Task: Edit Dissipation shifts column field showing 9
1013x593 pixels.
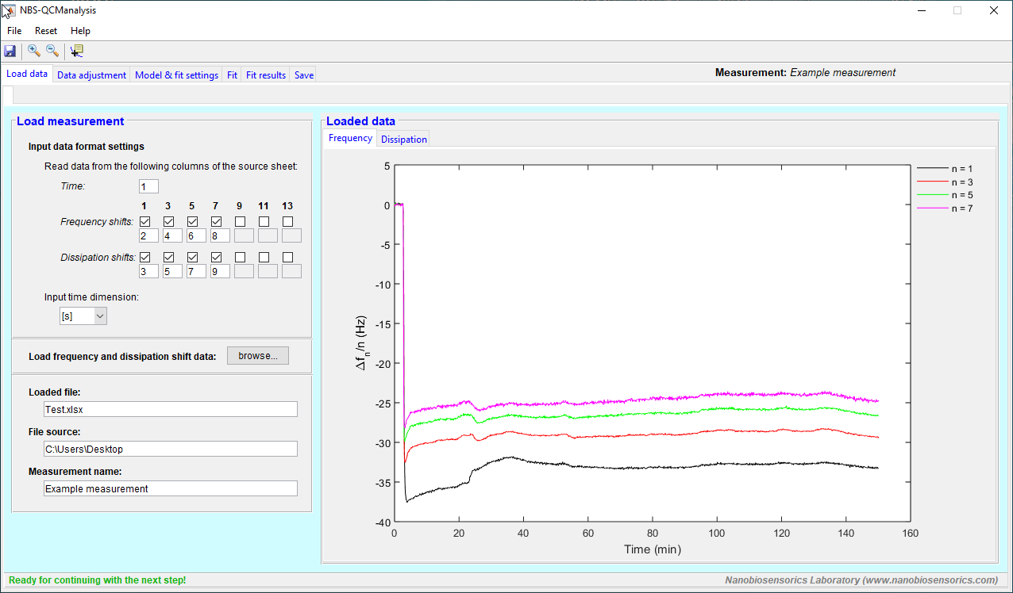Action: 220,271
